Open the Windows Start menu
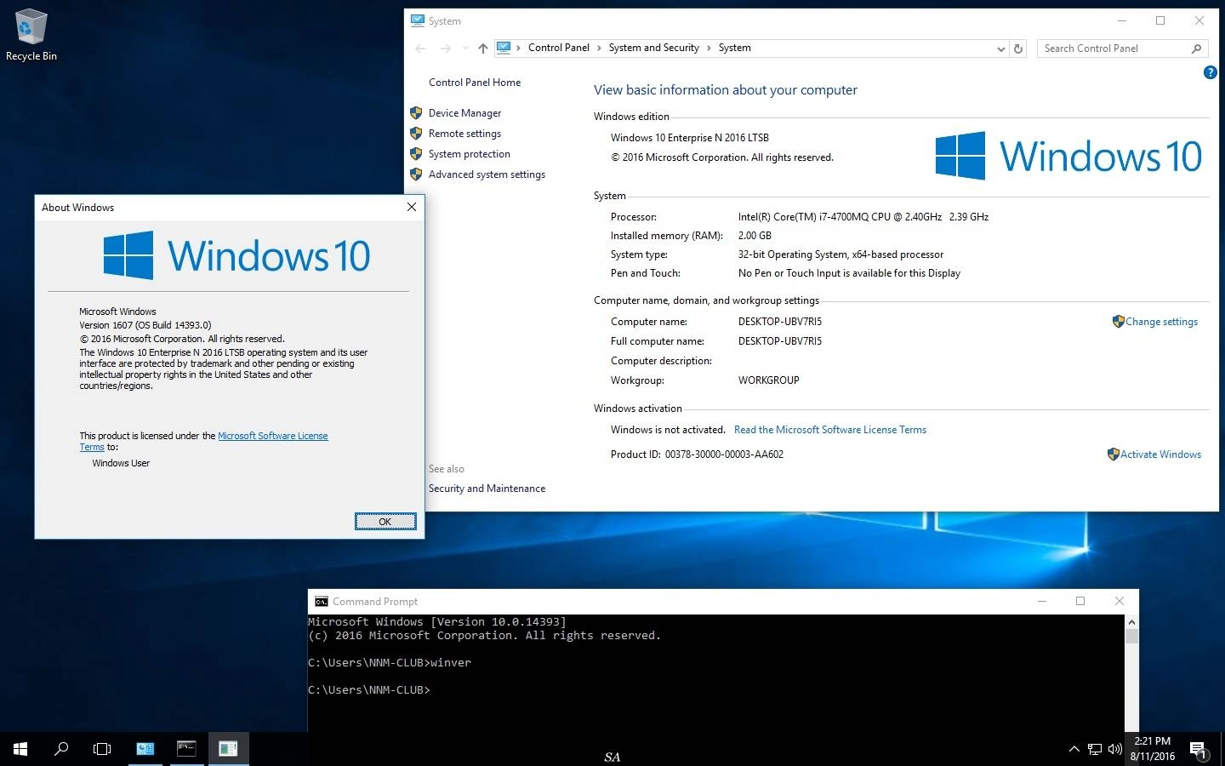 20,749
